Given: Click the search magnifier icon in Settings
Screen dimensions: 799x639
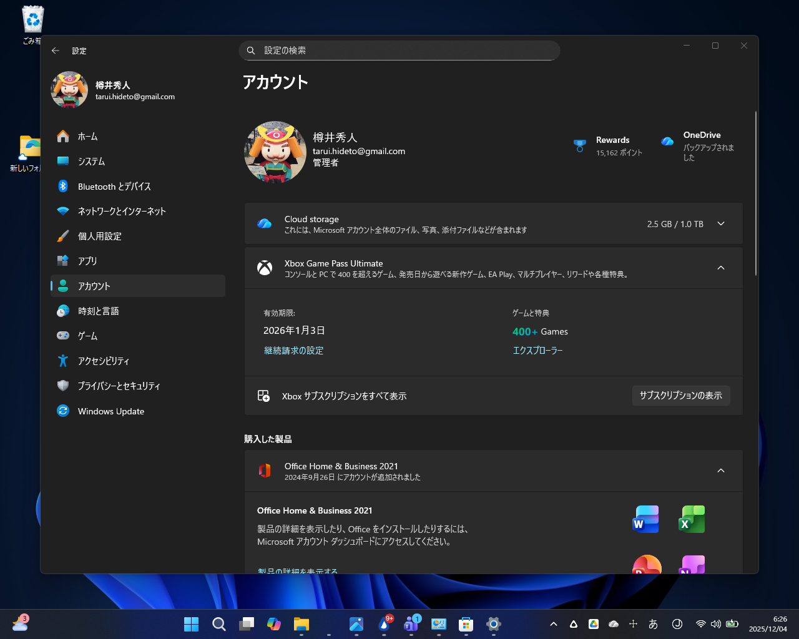Looking at the screenshot, I should 251,51.
